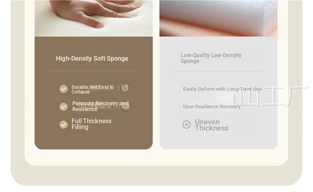Screen dimensions: 313x192
Task: Click the checkmark beside Durable, Not Easy to Collapse
Action: tap(63, 89)
